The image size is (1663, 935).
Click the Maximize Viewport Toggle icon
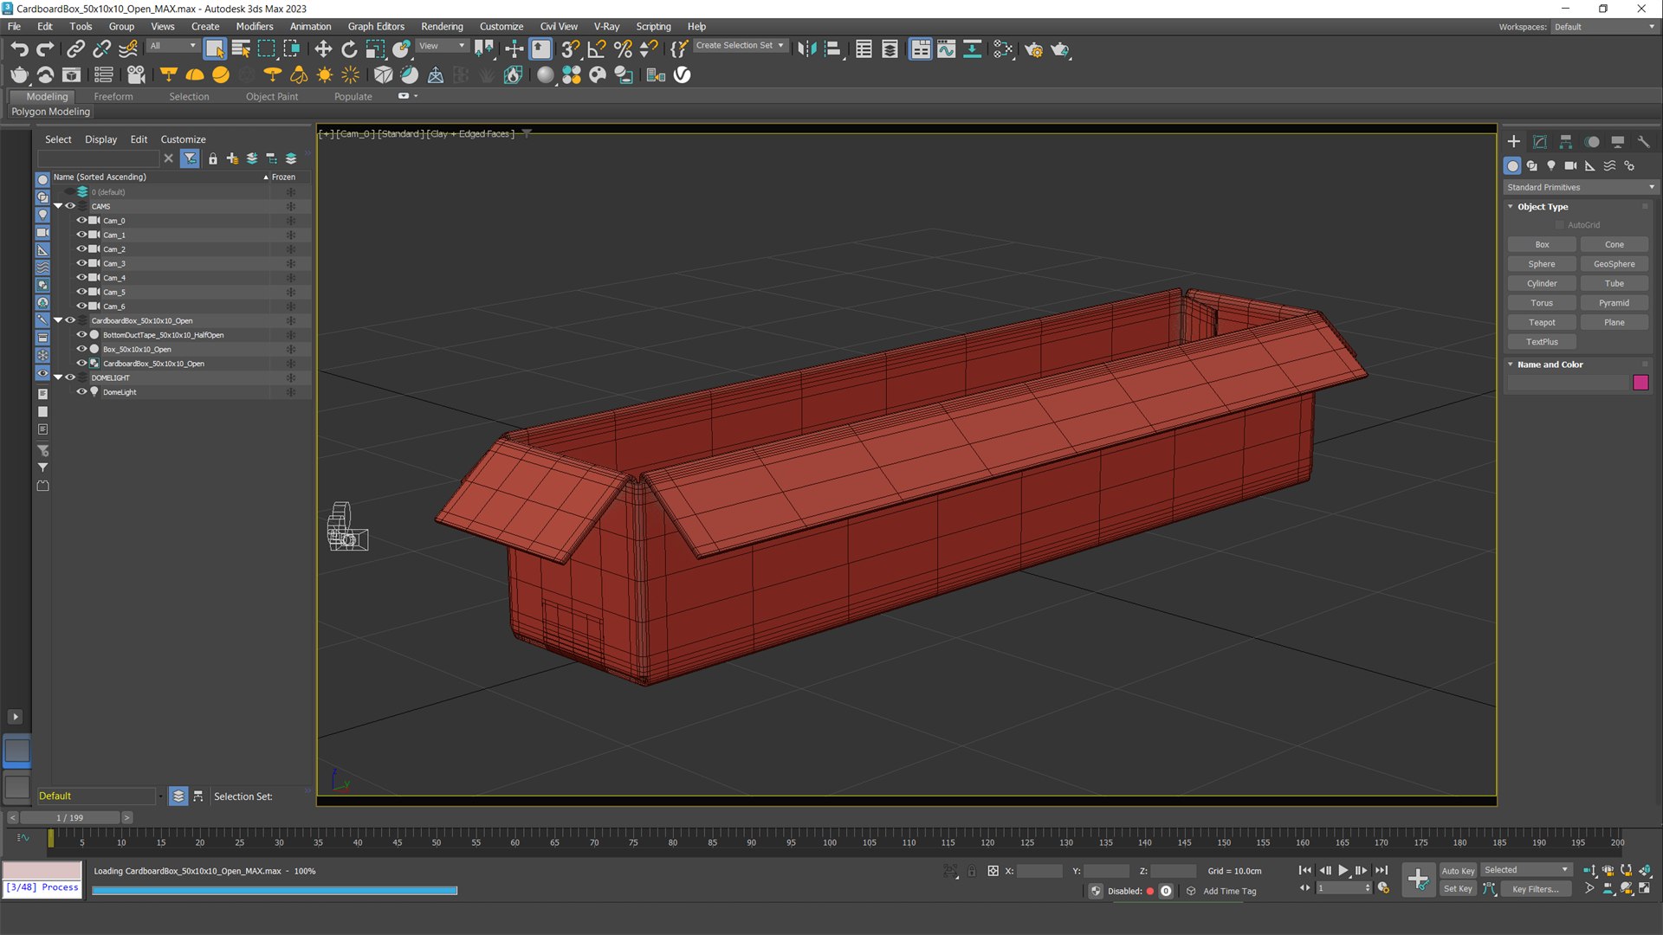1644,888
